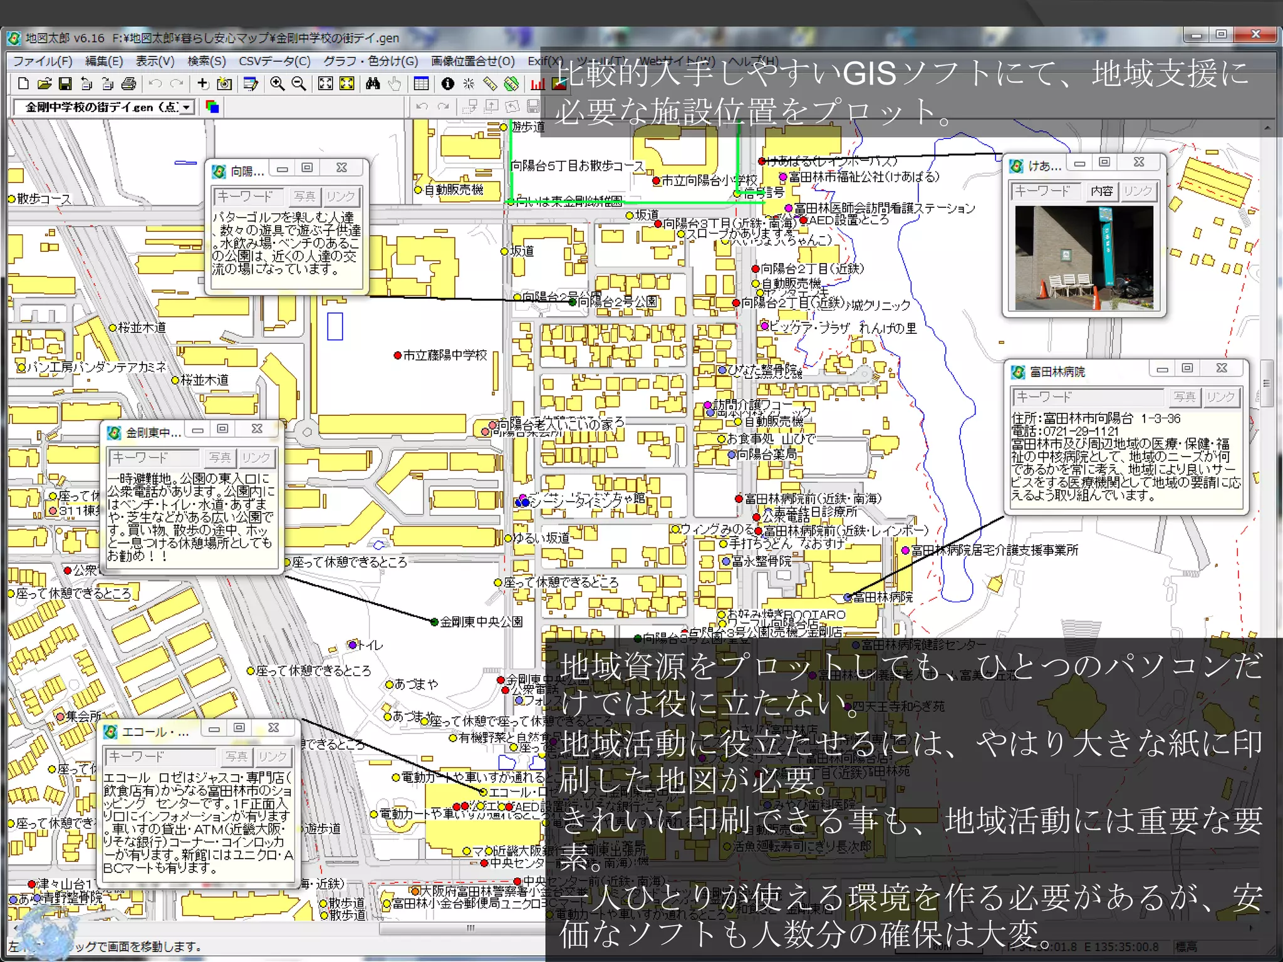1283x962 pixels.
Task: Click the photo thumbnail in けあ popup
Action: click(1084, 258)
